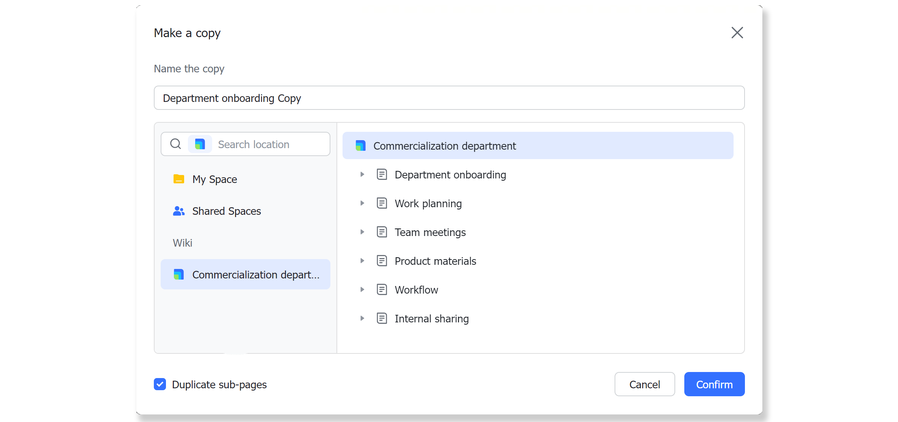Select Shared Spaces location
The image size is (898, 422).
click(226, 211)
